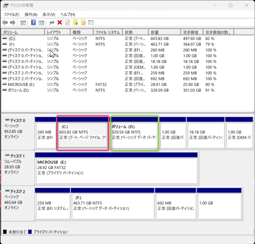Open Help via the blue question mark icon
The height and width of the screenshot is (244, 255).
[33, 22]
